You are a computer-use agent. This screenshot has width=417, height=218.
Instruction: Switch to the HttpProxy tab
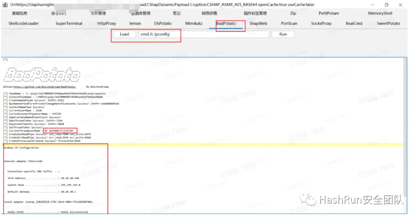point(107,23)
